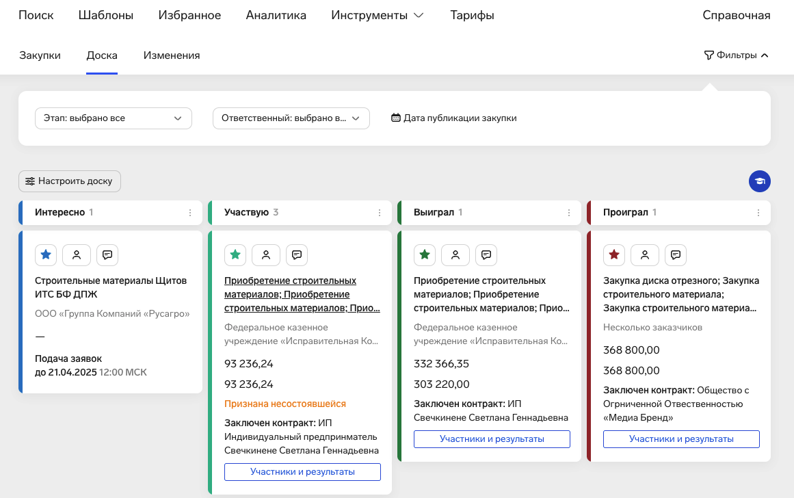Image resolution: width=794 pixels, height=498 pixels.
Task: Open Участники и результаты in the Выиграл column
Action: 491,438
